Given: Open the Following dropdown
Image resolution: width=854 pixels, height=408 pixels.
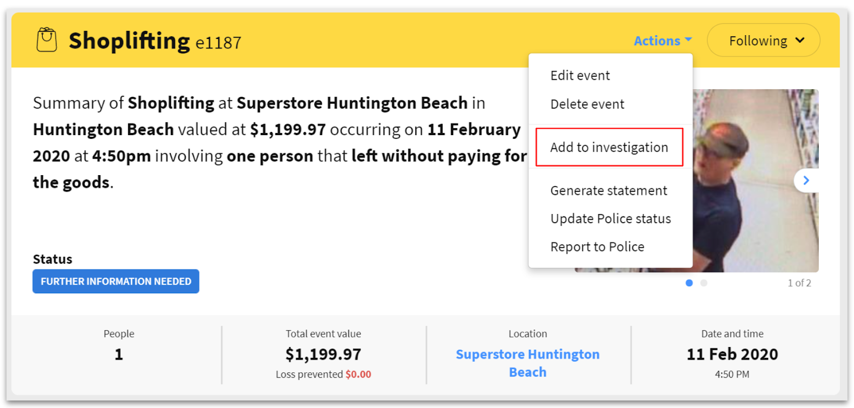Looking at the screenshot, I should [763, 41].
